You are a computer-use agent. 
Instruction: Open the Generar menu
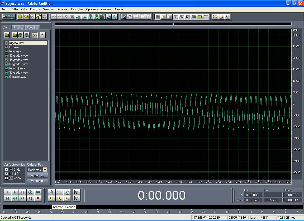tap(48, 9)
